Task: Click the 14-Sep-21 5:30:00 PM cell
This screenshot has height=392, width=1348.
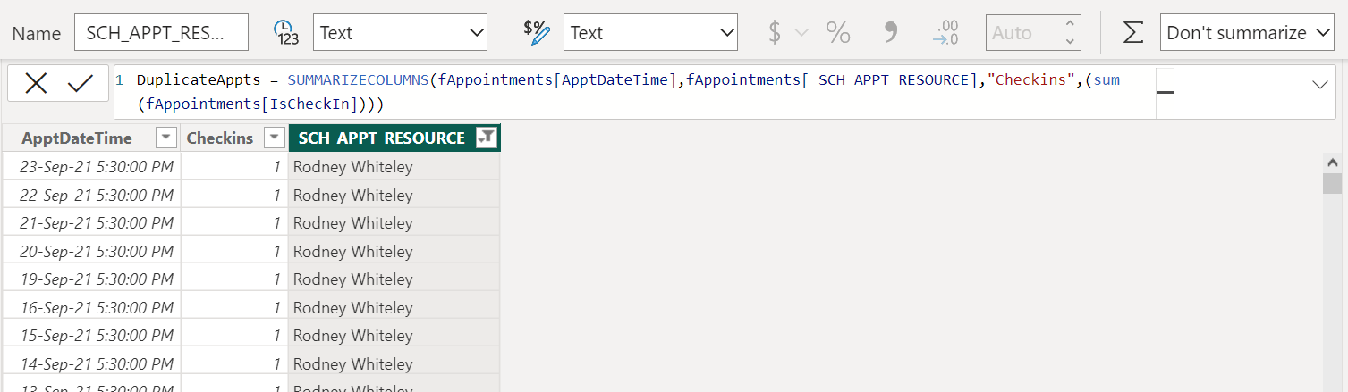Action: pyautogui.click(x=91, y=364)
